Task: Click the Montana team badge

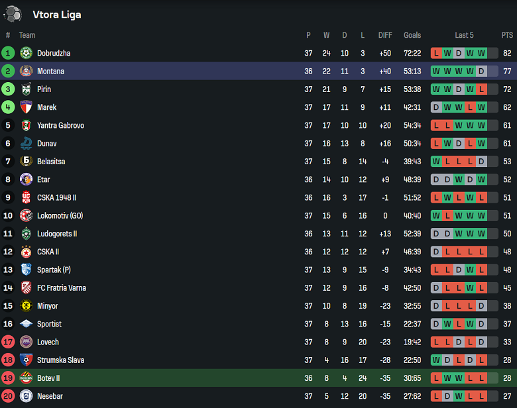Action: [x=26, y=71]
